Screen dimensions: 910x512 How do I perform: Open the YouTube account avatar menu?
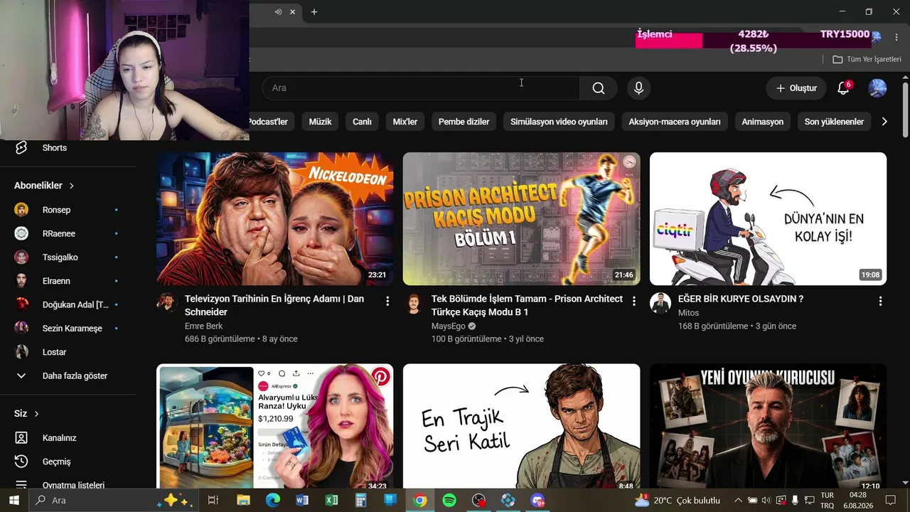click(877, 88)
